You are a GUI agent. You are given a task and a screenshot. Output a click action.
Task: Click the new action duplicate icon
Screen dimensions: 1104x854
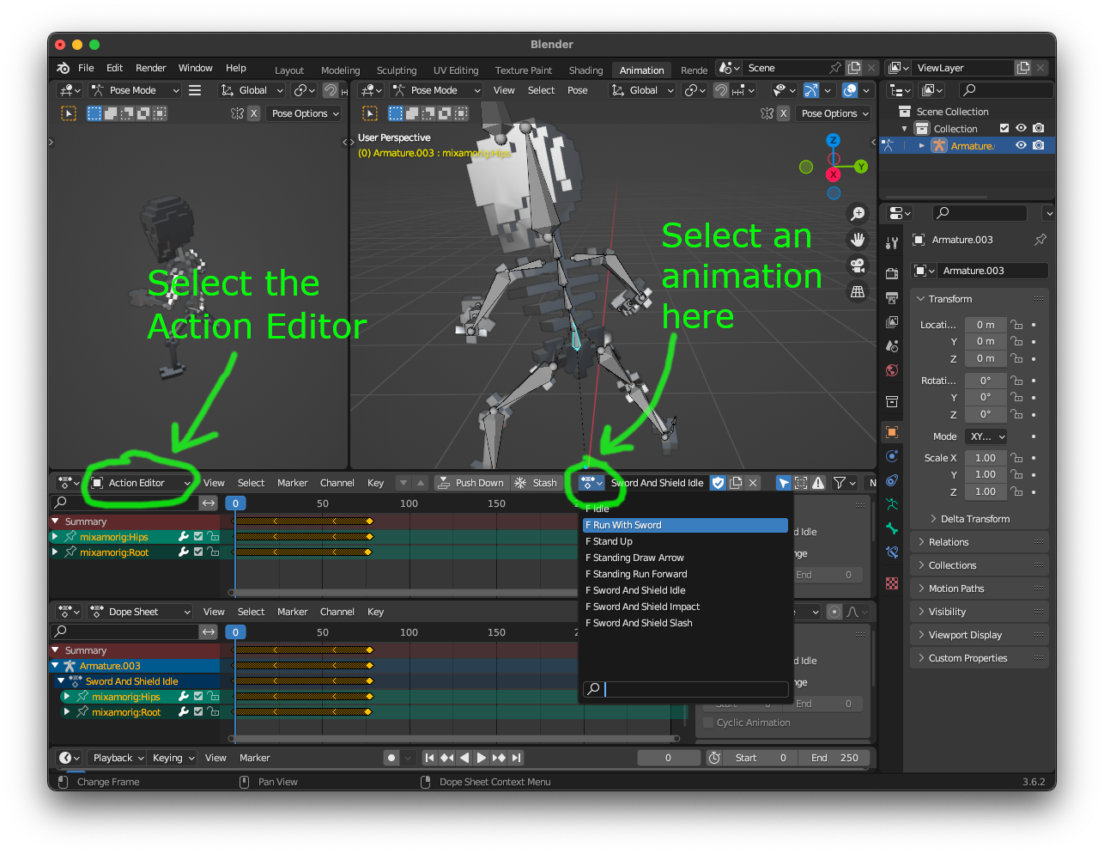pyautogui.click(x=736, y=483)
